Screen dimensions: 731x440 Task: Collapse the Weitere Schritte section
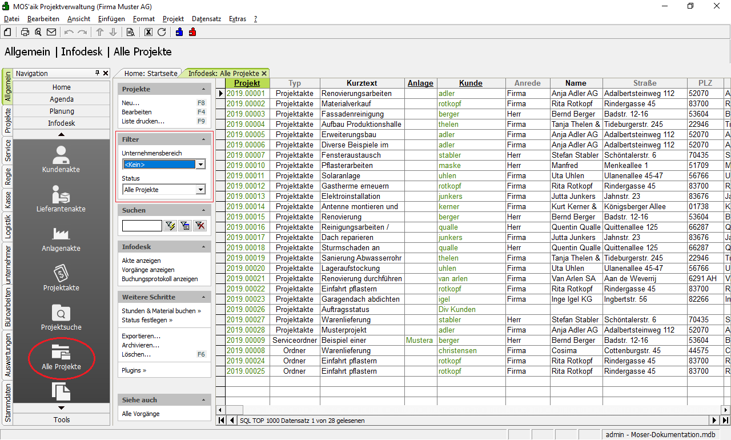click(x=204, y=297)
